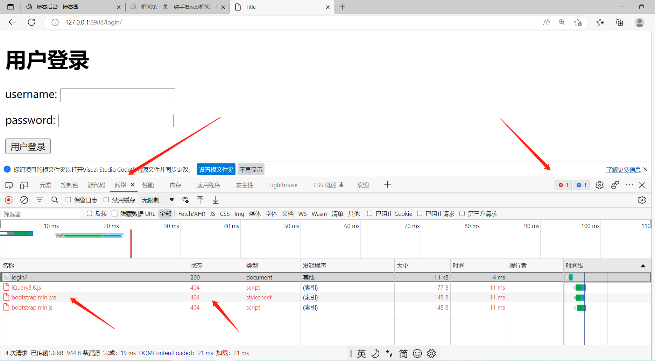Toggle sort arrow on 时间线 column
Viewport: 655px width, 361px height.
click(643, 266)
